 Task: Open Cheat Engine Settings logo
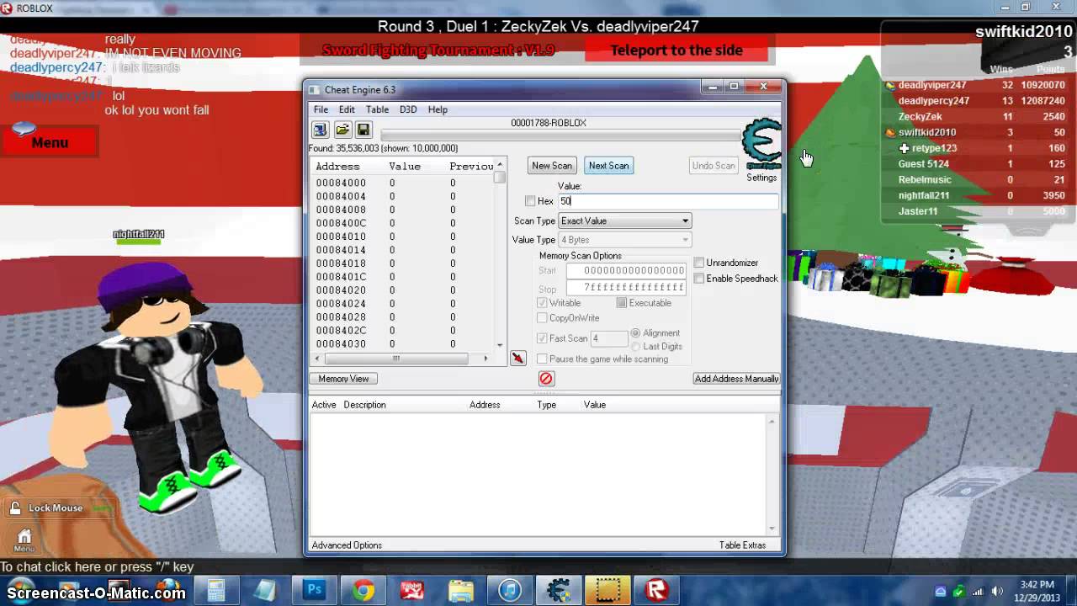[761, 145]
